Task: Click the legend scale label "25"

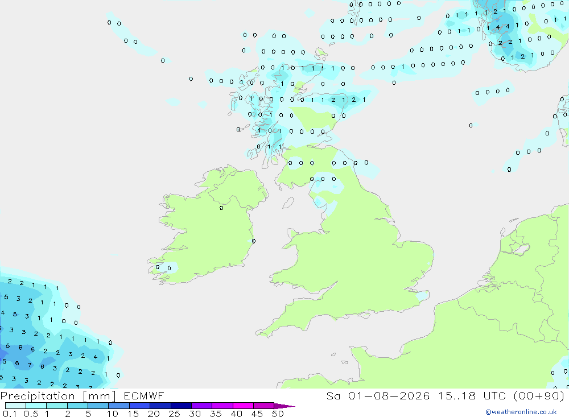Action: pyautogui.click(x=174, y=414)
